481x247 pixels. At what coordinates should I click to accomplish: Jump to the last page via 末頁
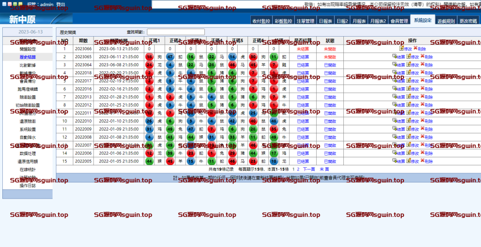324,169
